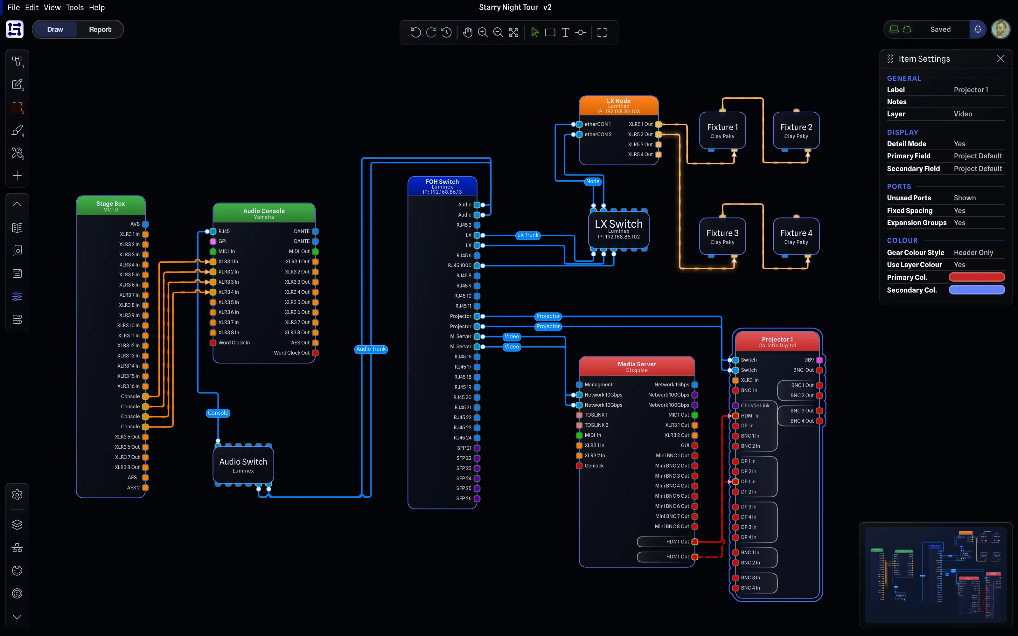Click the app logo icon

[15, 30]
